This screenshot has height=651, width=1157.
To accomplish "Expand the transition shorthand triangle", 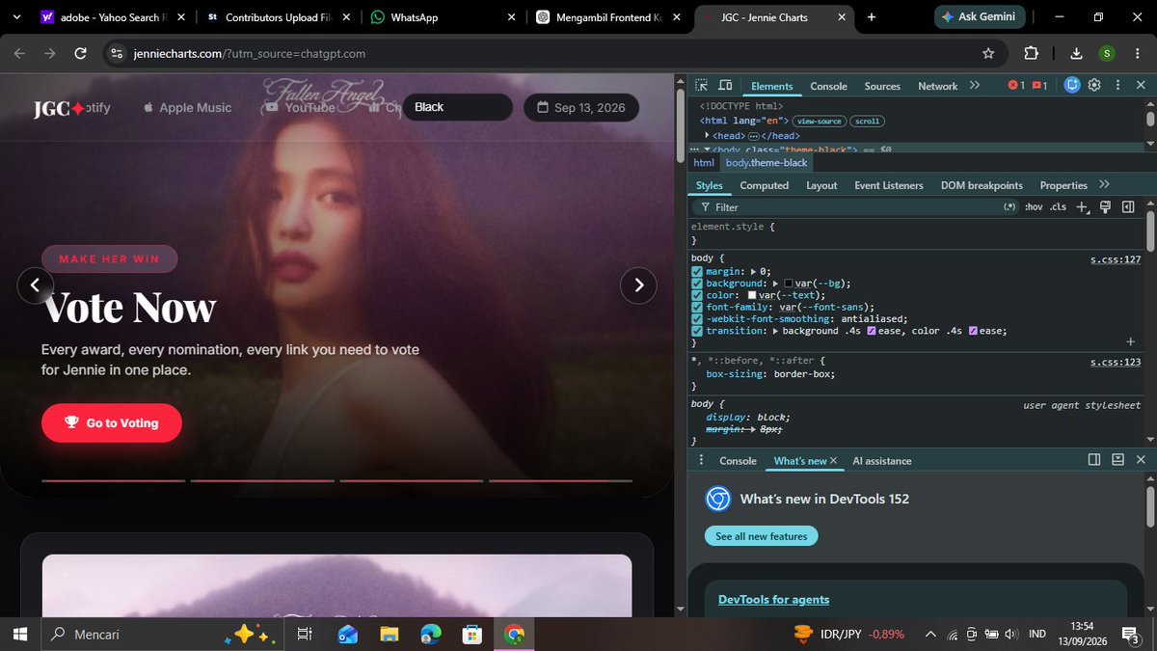I will tap(776, 331).
